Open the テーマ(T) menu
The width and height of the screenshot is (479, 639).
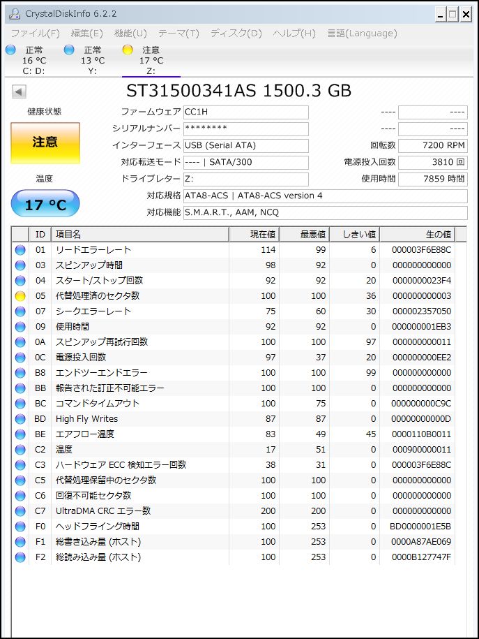click(x=178, y=34)
